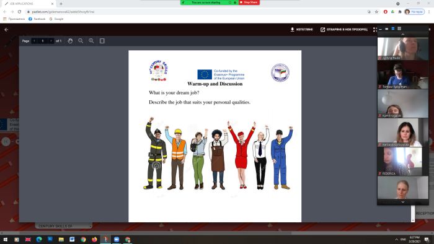
Task: Zoom out of the PDF document
Action: tap(81, 41)
